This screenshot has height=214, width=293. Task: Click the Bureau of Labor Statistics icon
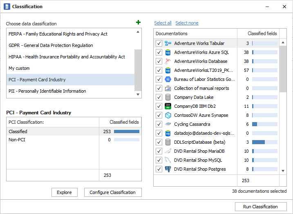(168, 79)
